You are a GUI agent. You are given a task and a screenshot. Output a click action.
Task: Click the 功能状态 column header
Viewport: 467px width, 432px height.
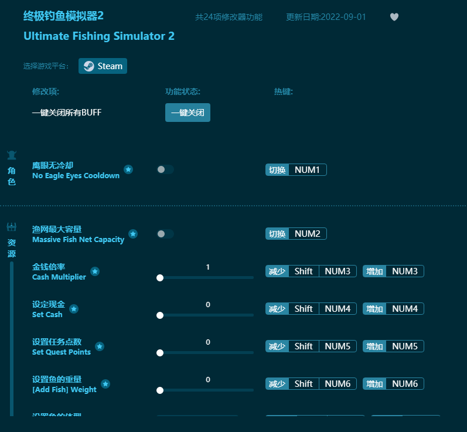183,91
